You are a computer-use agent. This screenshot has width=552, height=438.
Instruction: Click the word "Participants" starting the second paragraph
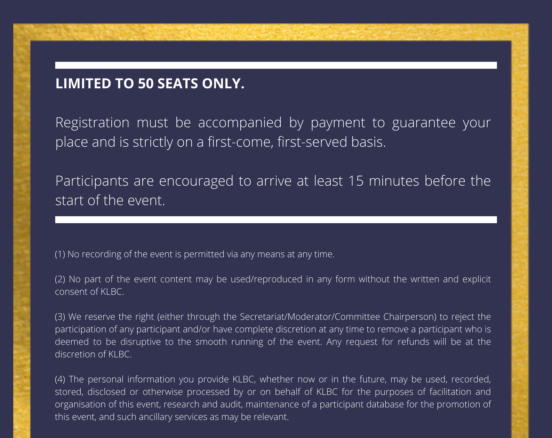click(x=92, y=181)
